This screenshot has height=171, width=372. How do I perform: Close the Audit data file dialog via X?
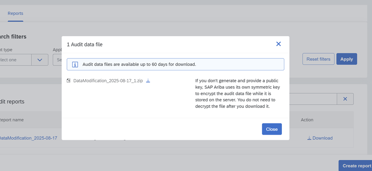click(278, 44)
